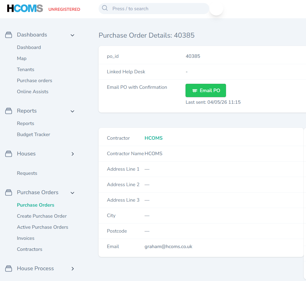Image resolution: width=306 pixels, height=281 pixels.
Task: Open the Dashboards section heading
Action: [32, 35]
